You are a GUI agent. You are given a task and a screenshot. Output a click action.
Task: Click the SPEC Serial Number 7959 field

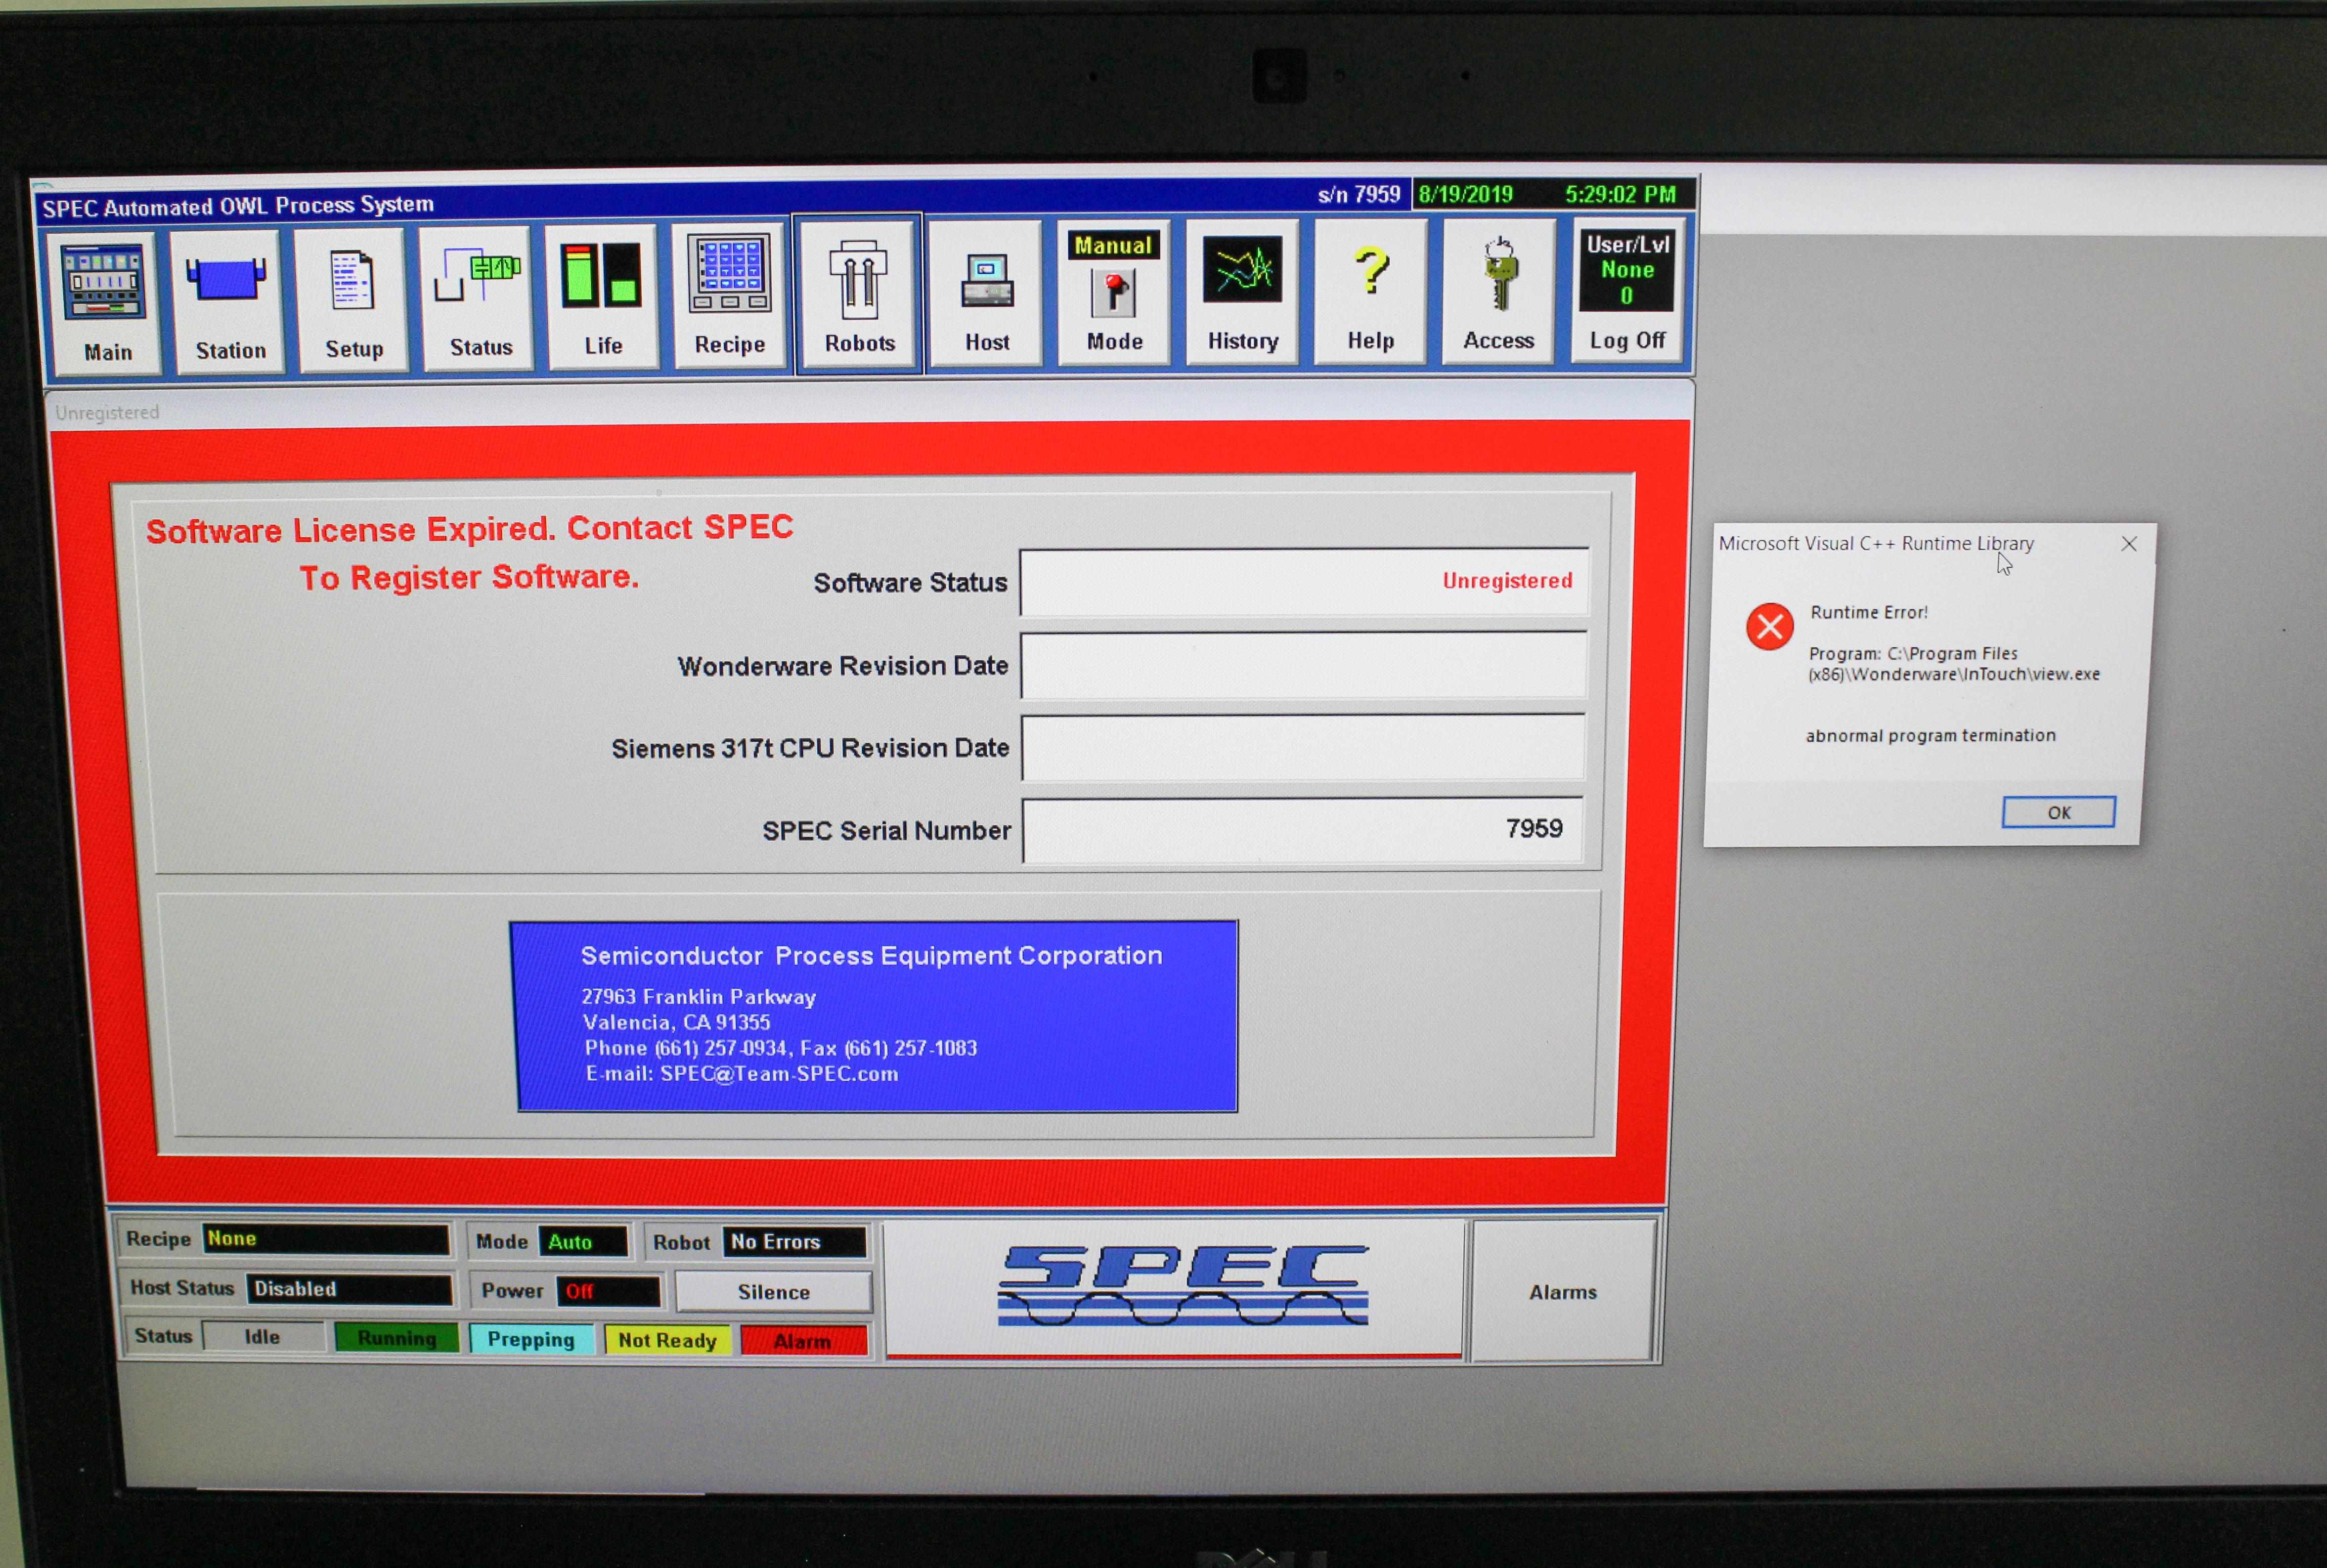tap(1301, 828)
